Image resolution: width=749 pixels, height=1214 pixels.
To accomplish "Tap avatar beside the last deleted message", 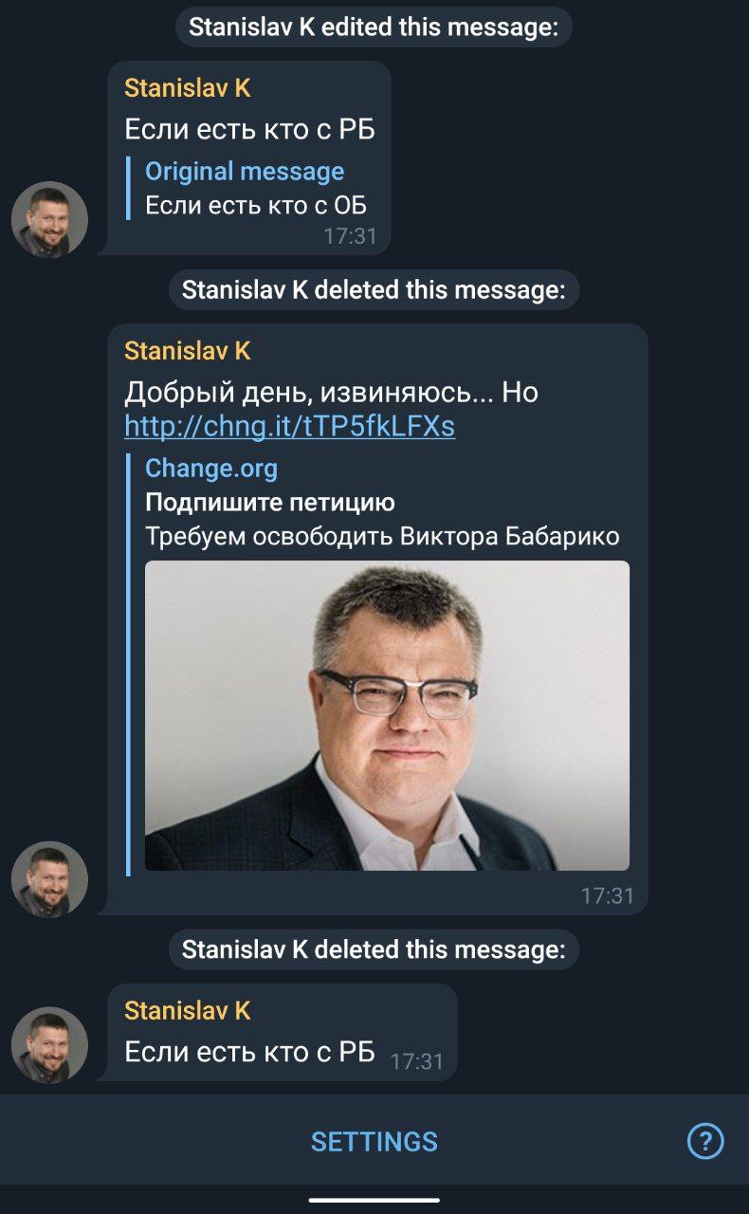I will [x=49, y=1044].
